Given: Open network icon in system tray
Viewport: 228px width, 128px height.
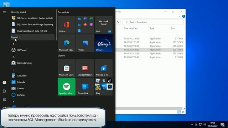Looking at the screenshot, I should (x=200, y=124).
